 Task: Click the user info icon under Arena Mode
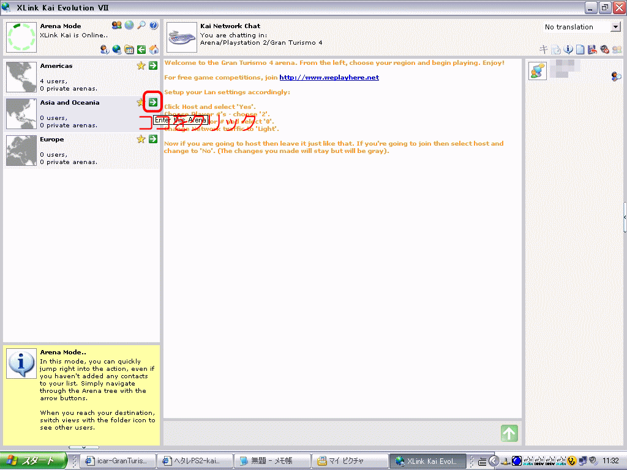[x=104, y=50]
